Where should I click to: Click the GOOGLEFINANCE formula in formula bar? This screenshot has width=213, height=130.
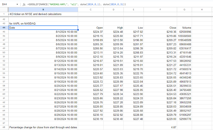click(77, 4)
